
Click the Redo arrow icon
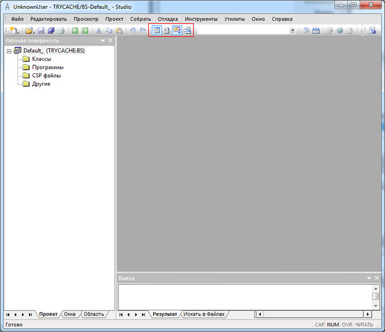pyautogui.click(x=143, y=31)
